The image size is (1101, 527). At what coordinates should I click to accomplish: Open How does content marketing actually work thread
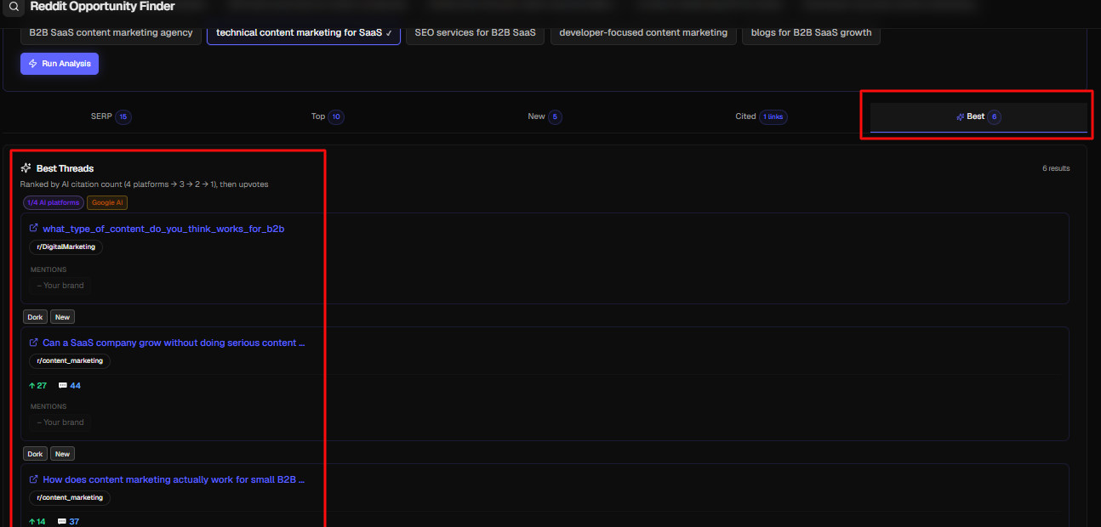(x=174, y=479)
